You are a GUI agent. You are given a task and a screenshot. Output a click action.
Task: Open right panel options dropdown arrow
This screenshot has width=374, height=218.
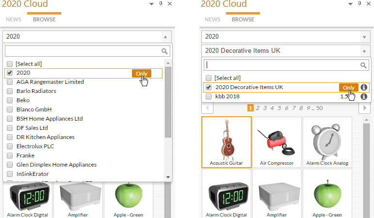pos(350,4)
